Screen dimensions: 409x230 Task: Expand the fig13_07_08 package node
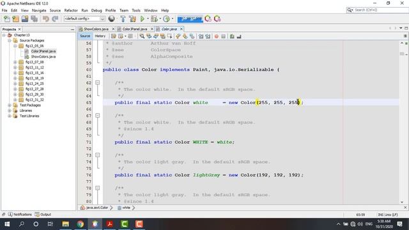[x=15, y=62]
